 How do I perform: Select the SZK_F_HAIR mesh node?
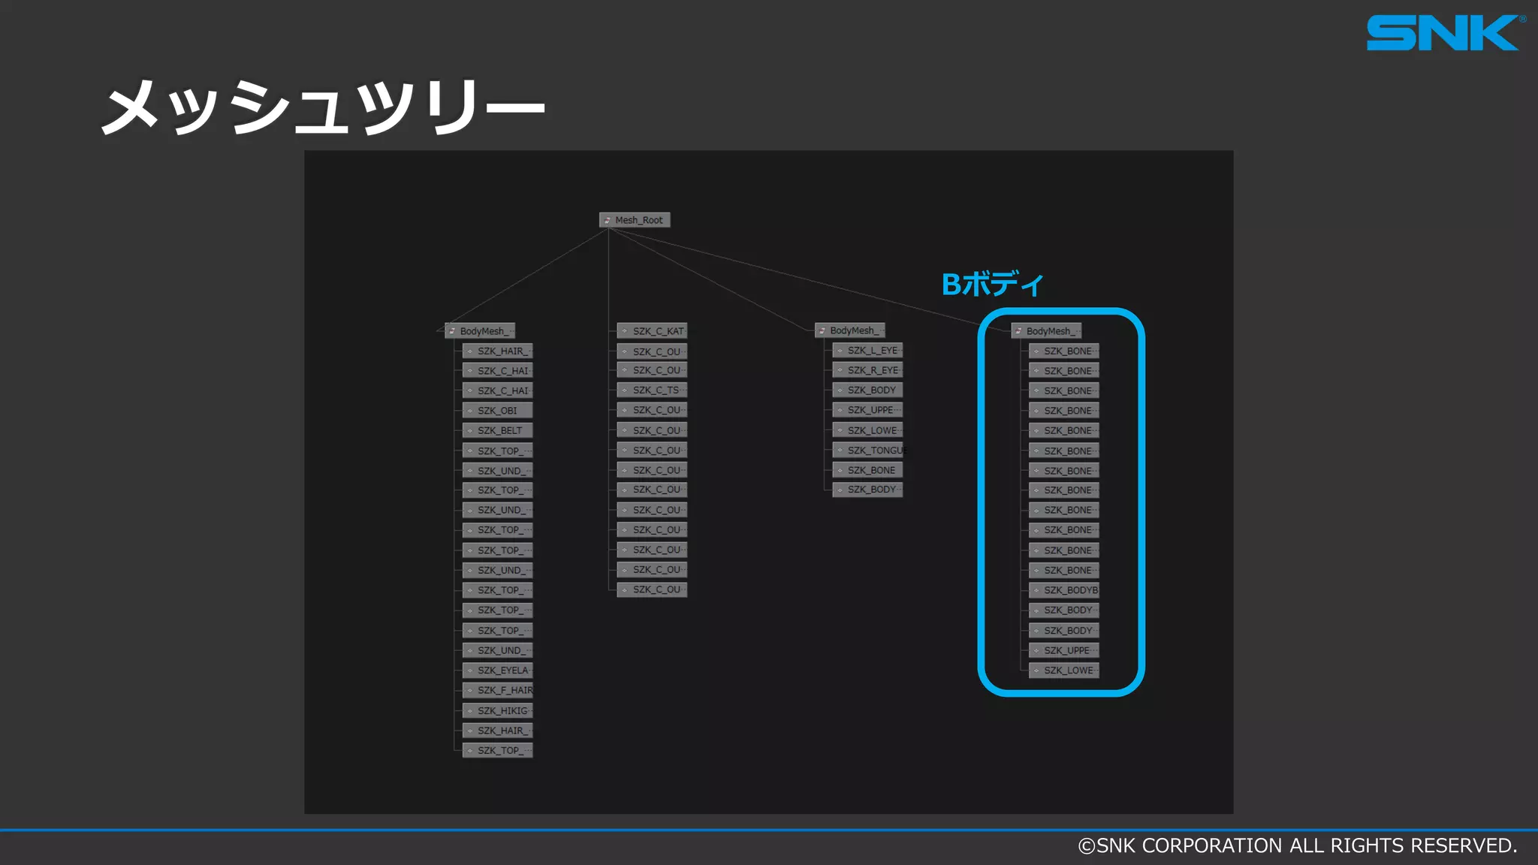point(504,690)
